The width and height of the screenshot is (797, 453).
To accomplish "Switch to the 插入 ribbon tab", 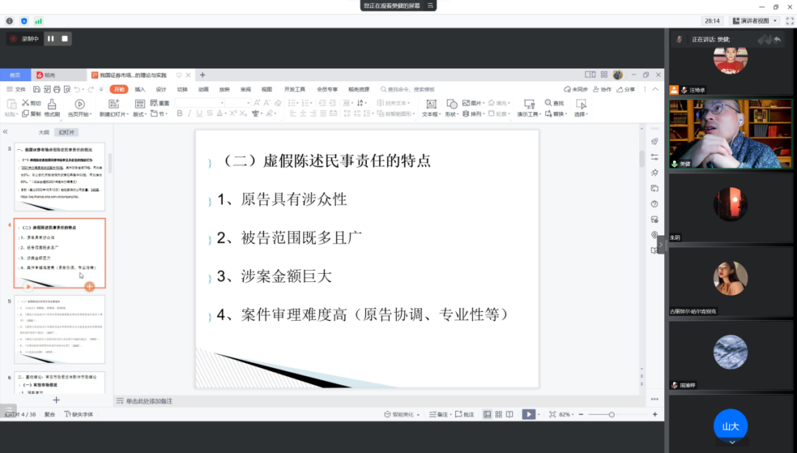I will tap(139, 89).
